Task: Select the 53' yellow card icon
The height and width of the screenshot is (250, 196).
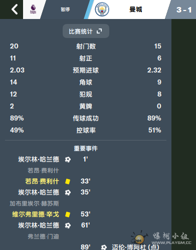Action: click(68, 214)
